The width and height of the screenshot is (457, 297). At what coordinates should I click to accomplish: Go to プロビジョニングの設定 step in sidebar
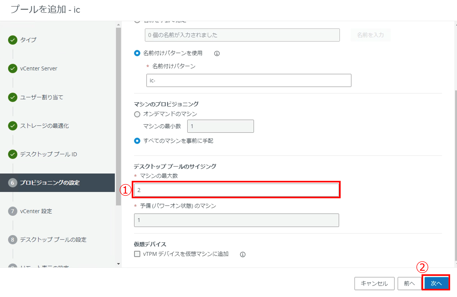pyautogui.click(x=50, y=183)
